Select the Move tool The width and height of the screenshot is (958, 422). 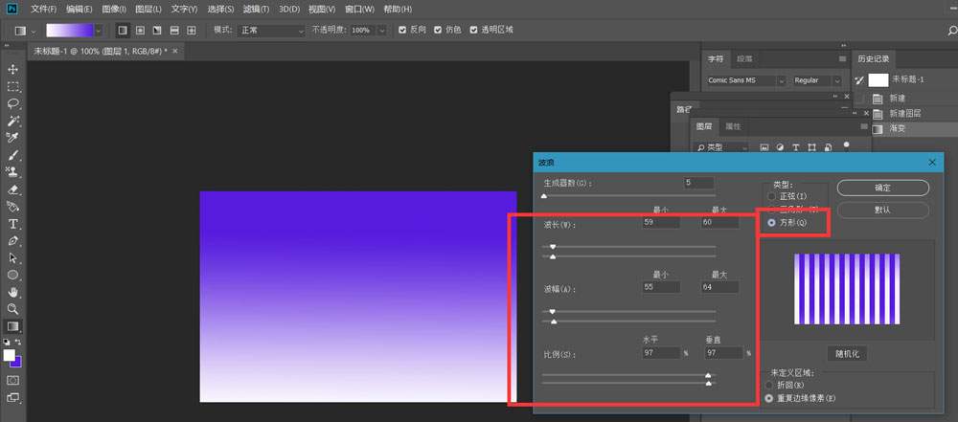pos(13,70)
